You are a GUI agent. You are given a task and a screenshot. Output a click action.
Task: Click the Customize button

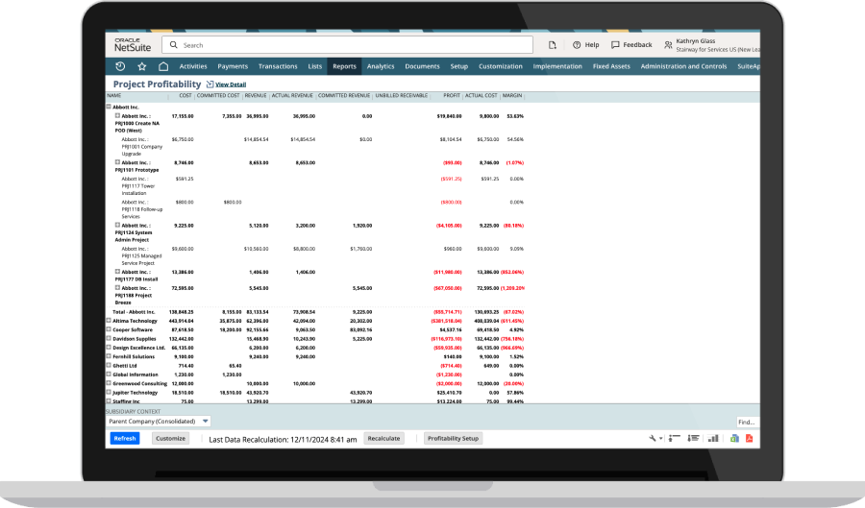(170, 438)
